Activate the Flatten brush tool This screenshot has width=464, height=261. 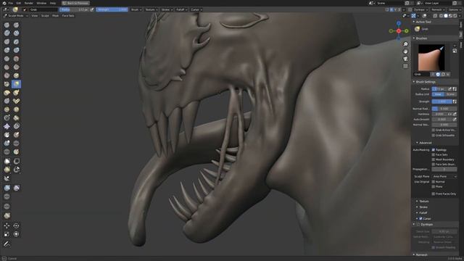[x=7, y=67]
